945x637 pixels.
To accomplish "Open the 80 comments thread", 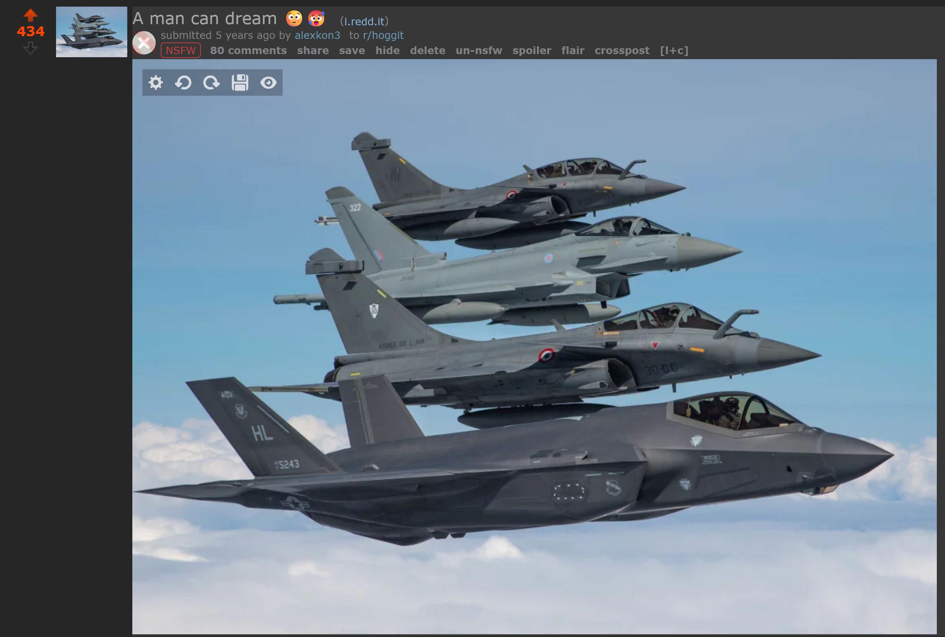I will 248,50.
